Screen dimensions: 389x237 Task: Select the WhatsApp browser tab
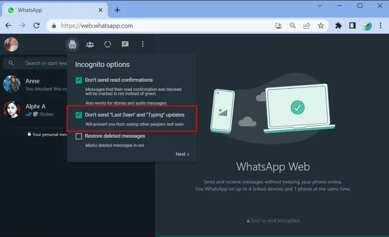pyautogui.click(x=55, y=10)
